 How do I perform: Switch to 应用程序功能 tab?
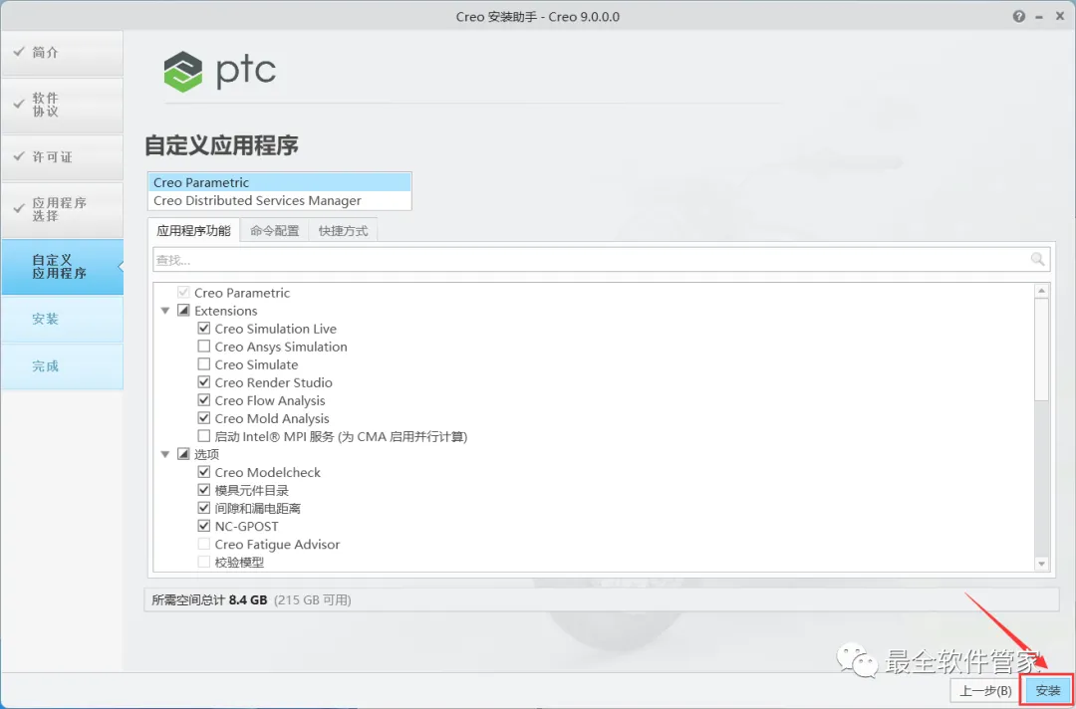[193, 230]
